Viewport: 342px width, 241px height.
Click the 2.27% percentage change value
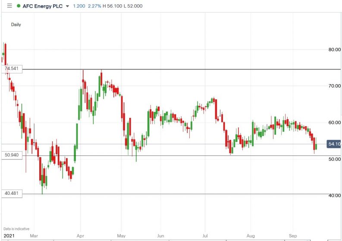(94, 6)
